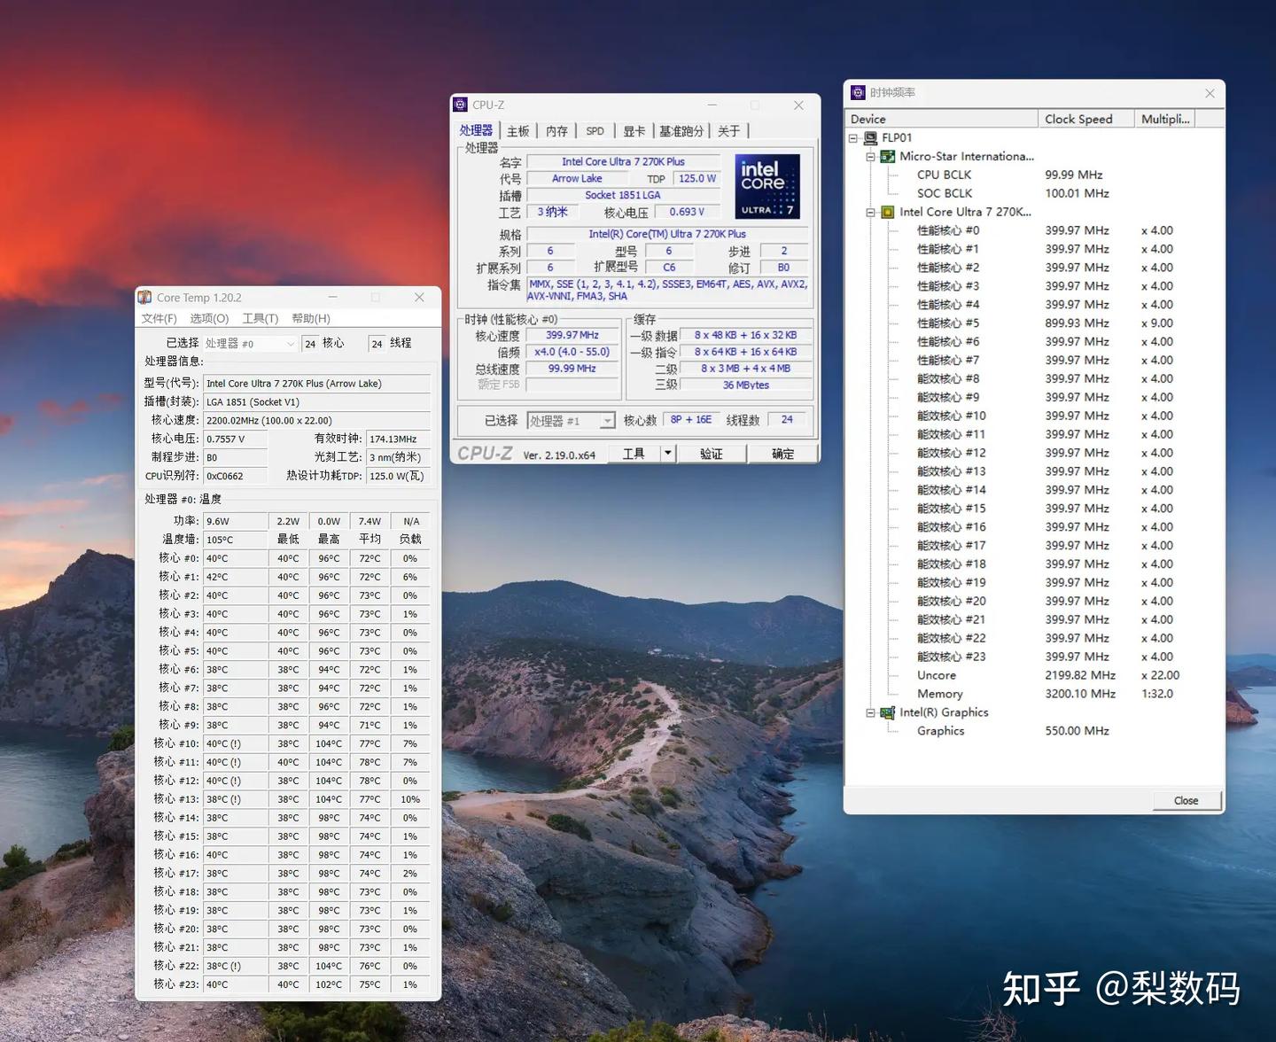Select the 处理器 tab in CPU-Z
This screenshot has height=1042, width=1276.
[x=476, y=131]
